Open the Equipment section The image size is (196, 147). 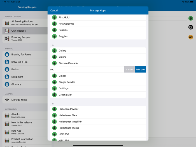click(25, 77)
